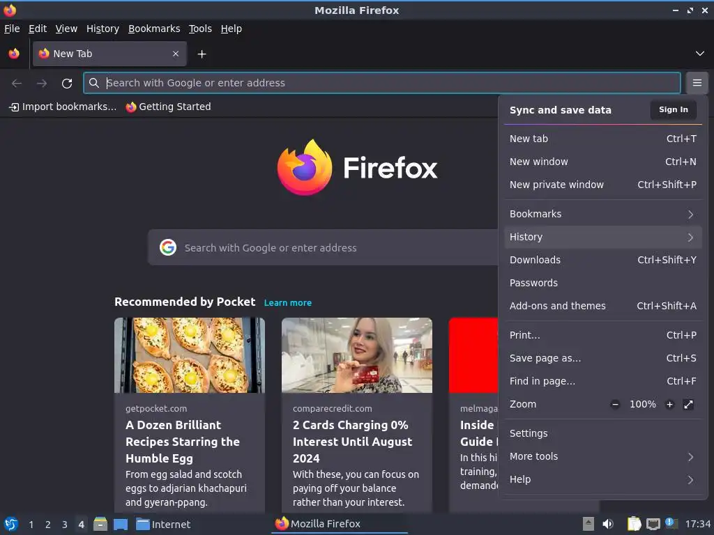This screenshot has height=535, width=714.
Task: Click the forward navigation arrow
Action: coord(42,84)
